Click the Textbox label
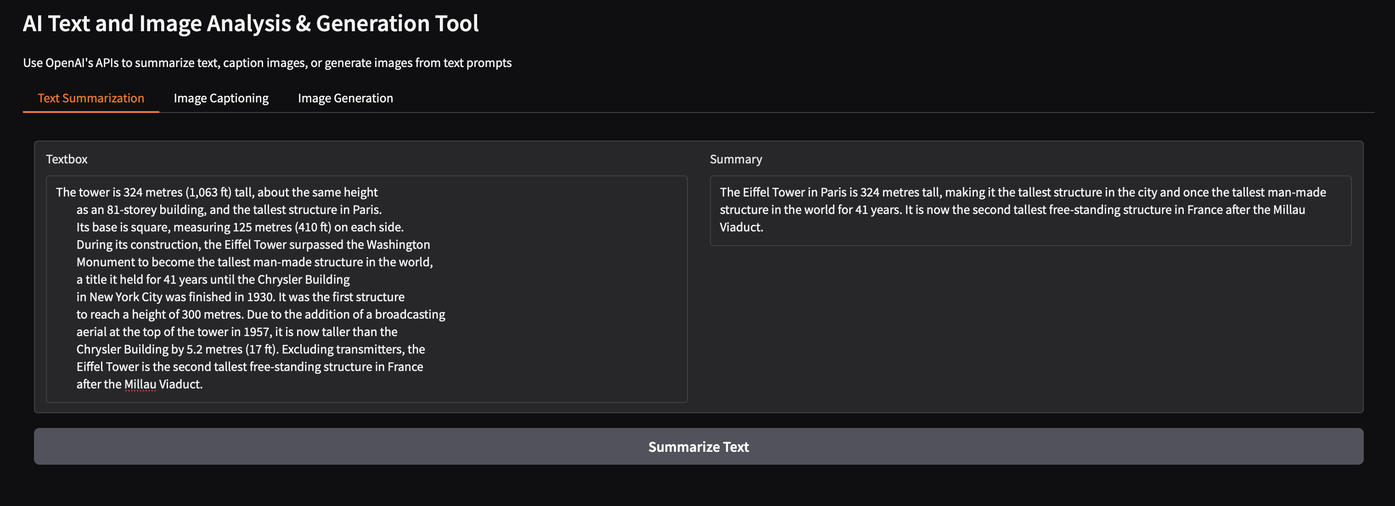This screenshot has width=1395, height=506. pyautogui.click(x=67, y=159)
